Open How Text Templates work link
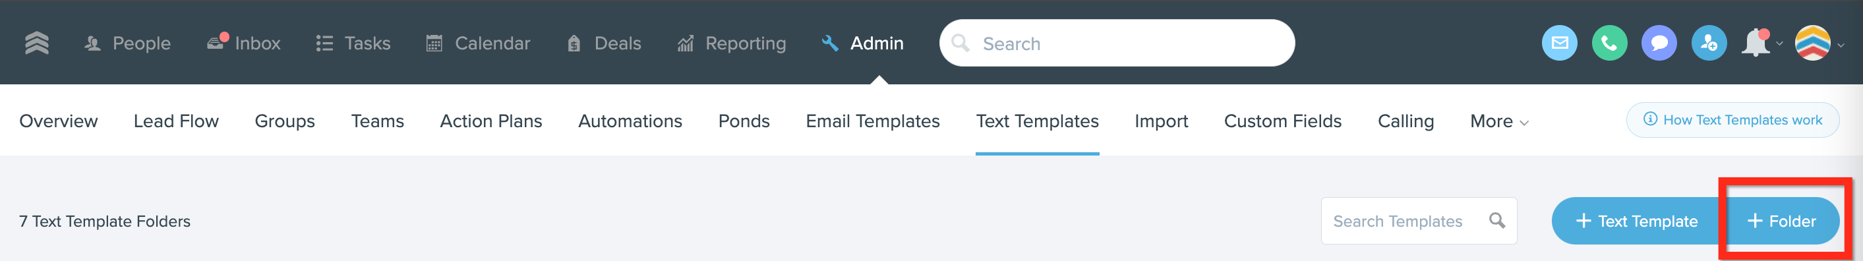The height and width of the screenshot is (261, 1863). pyautogui.click(x=1733, y=120)
